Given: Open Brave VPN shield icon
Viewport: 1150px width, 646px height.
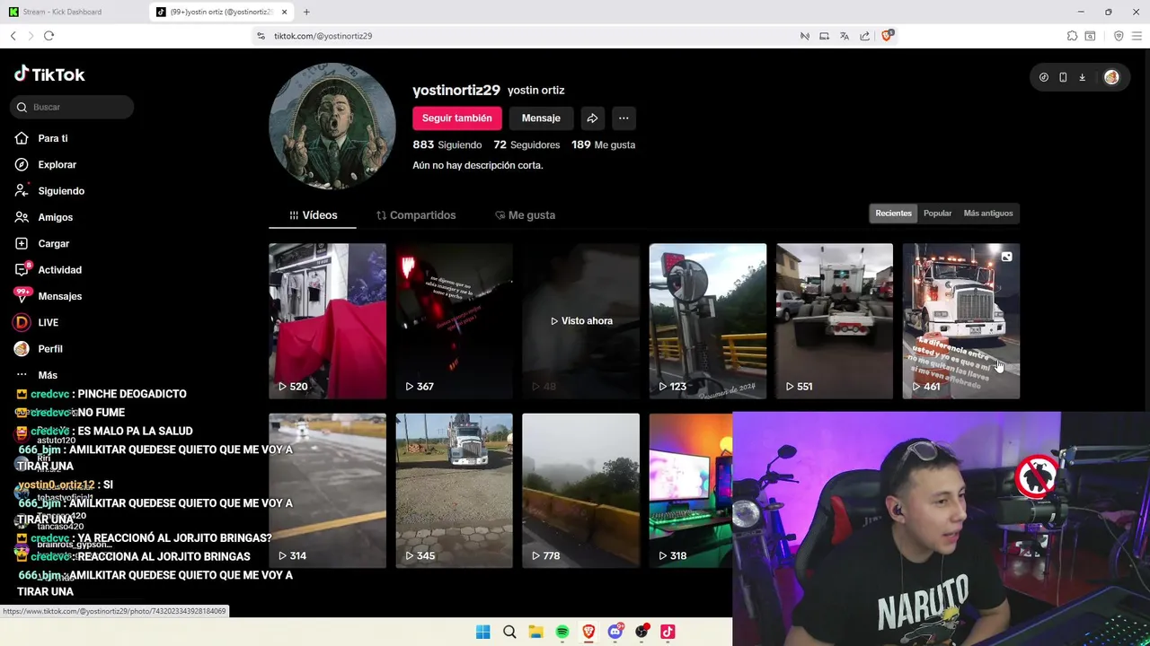Looking at the screenshot, I should coord(1119,36).
